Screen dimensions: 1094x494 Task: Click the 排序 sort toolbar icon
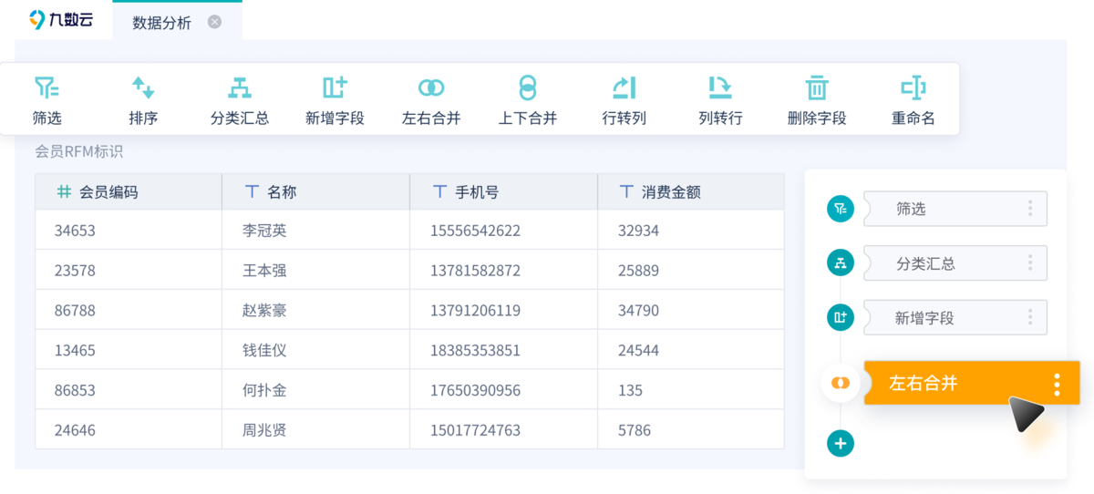(x=143, y=87)
